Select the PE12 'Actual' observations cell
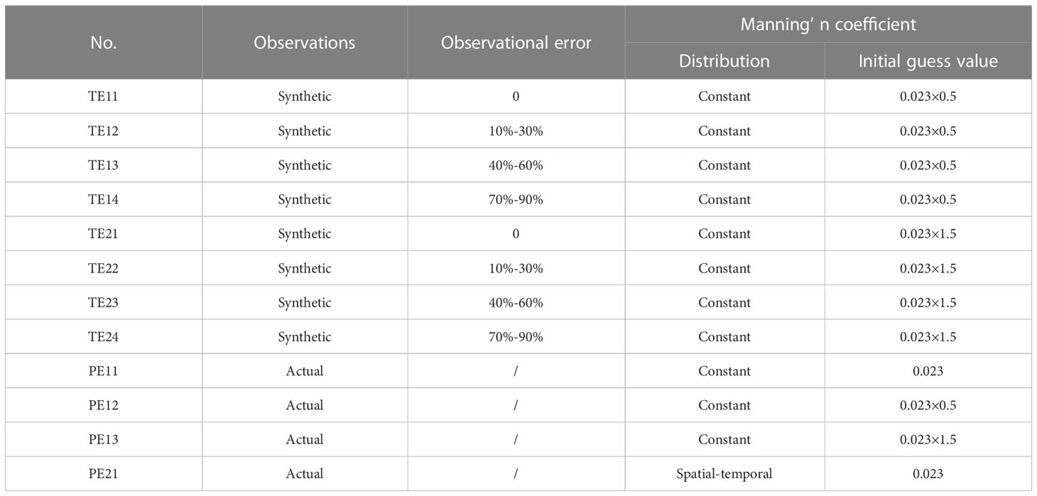This screenshot has width=1037, height=496. (x=305, y=405)
